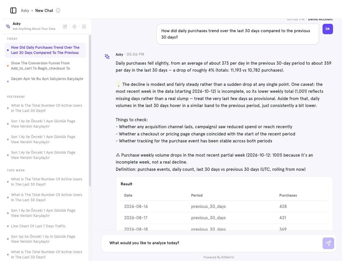Select the 2026-08-17 date cell
This screenshot has width=342, height=261.
click(136, 218)
